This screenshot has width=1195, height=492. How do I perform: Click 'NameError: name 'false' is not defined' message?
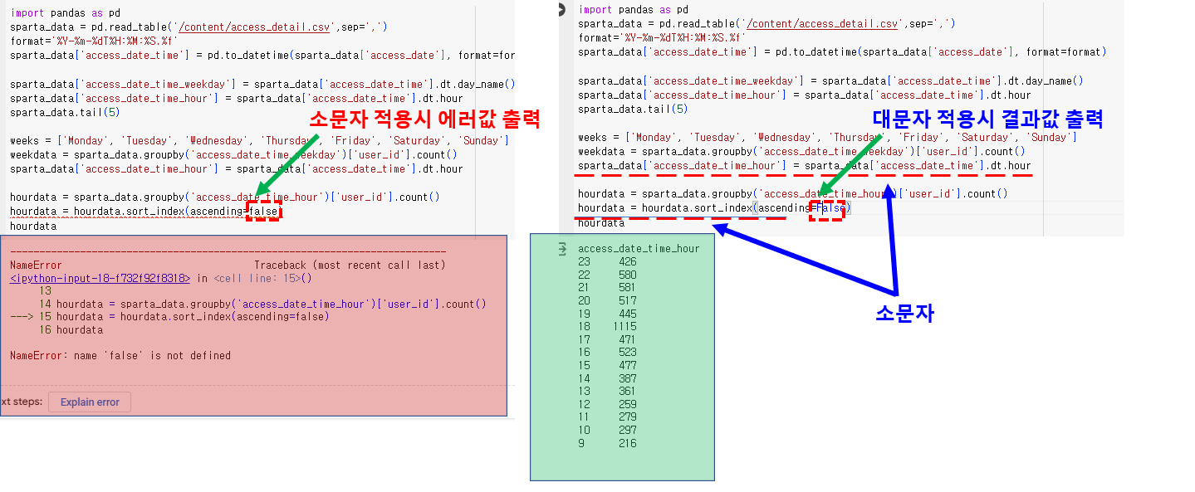pos(120,356)
